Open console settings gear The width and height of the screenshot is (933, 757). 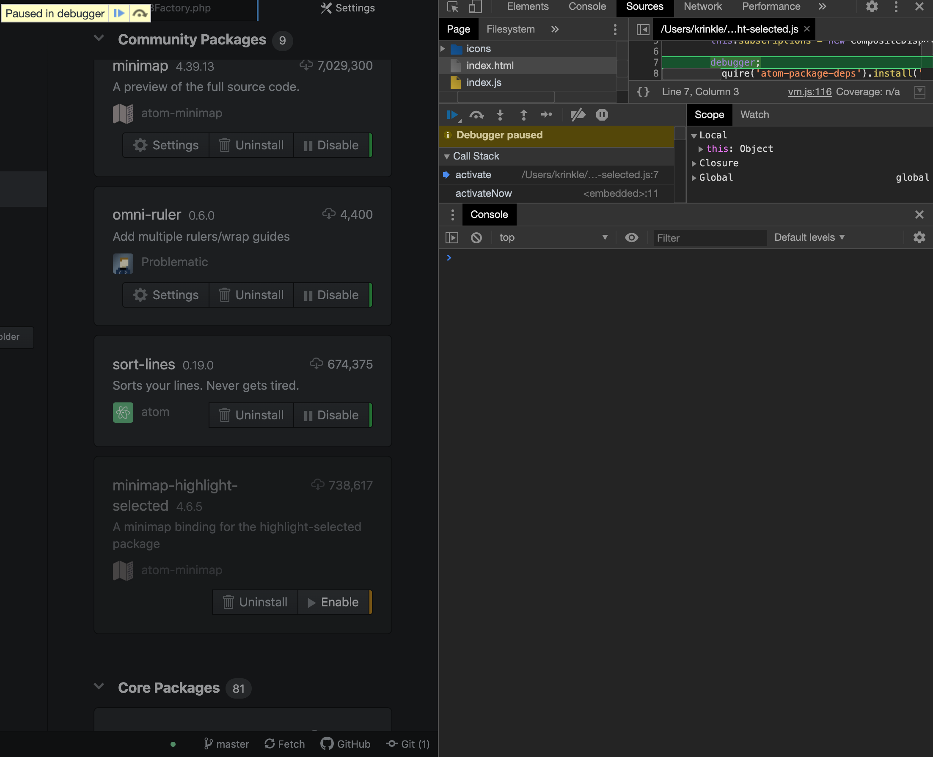pyautogui.click(x=919, y=238)
